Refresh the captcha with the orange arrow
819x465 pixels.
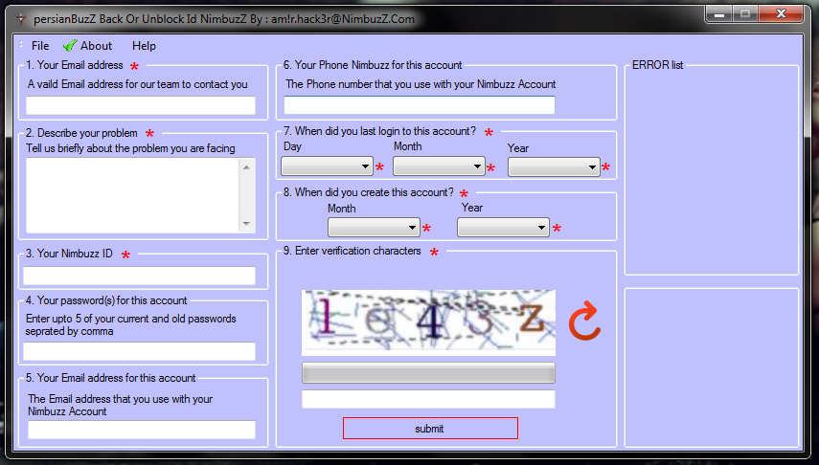[x=584, y=321]
